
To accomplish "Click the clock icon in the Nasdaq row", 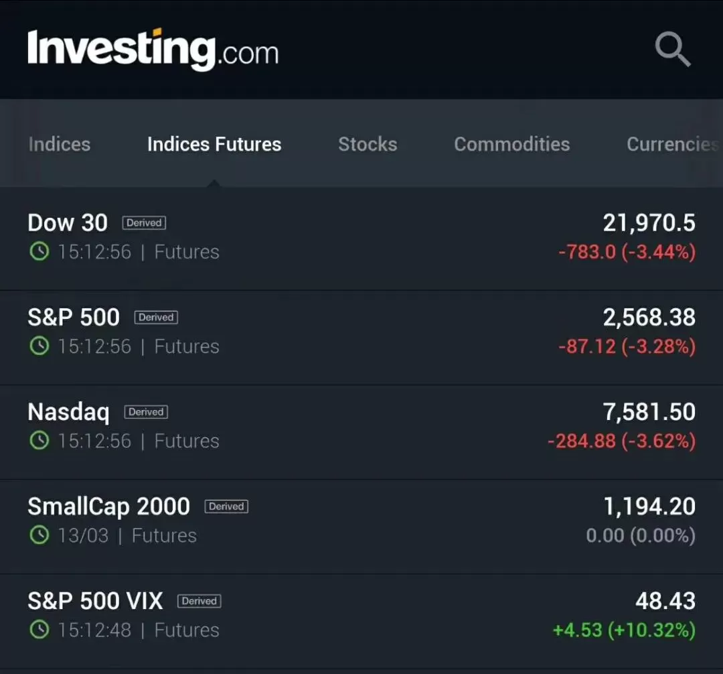I will 39,441.
